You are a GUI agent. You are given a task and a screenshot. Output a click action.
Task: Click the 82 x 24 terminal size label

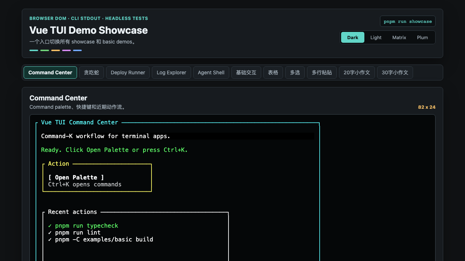pyautogui.click(x=427, y=107)
